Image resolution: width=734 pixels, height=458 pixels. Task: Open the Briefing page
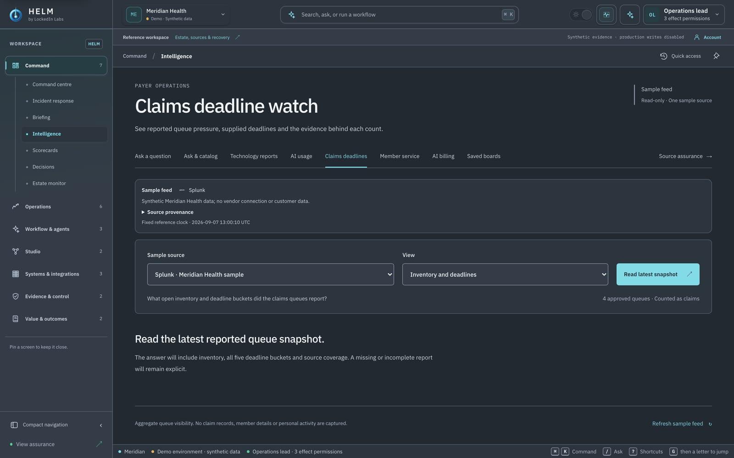point(64,117)
